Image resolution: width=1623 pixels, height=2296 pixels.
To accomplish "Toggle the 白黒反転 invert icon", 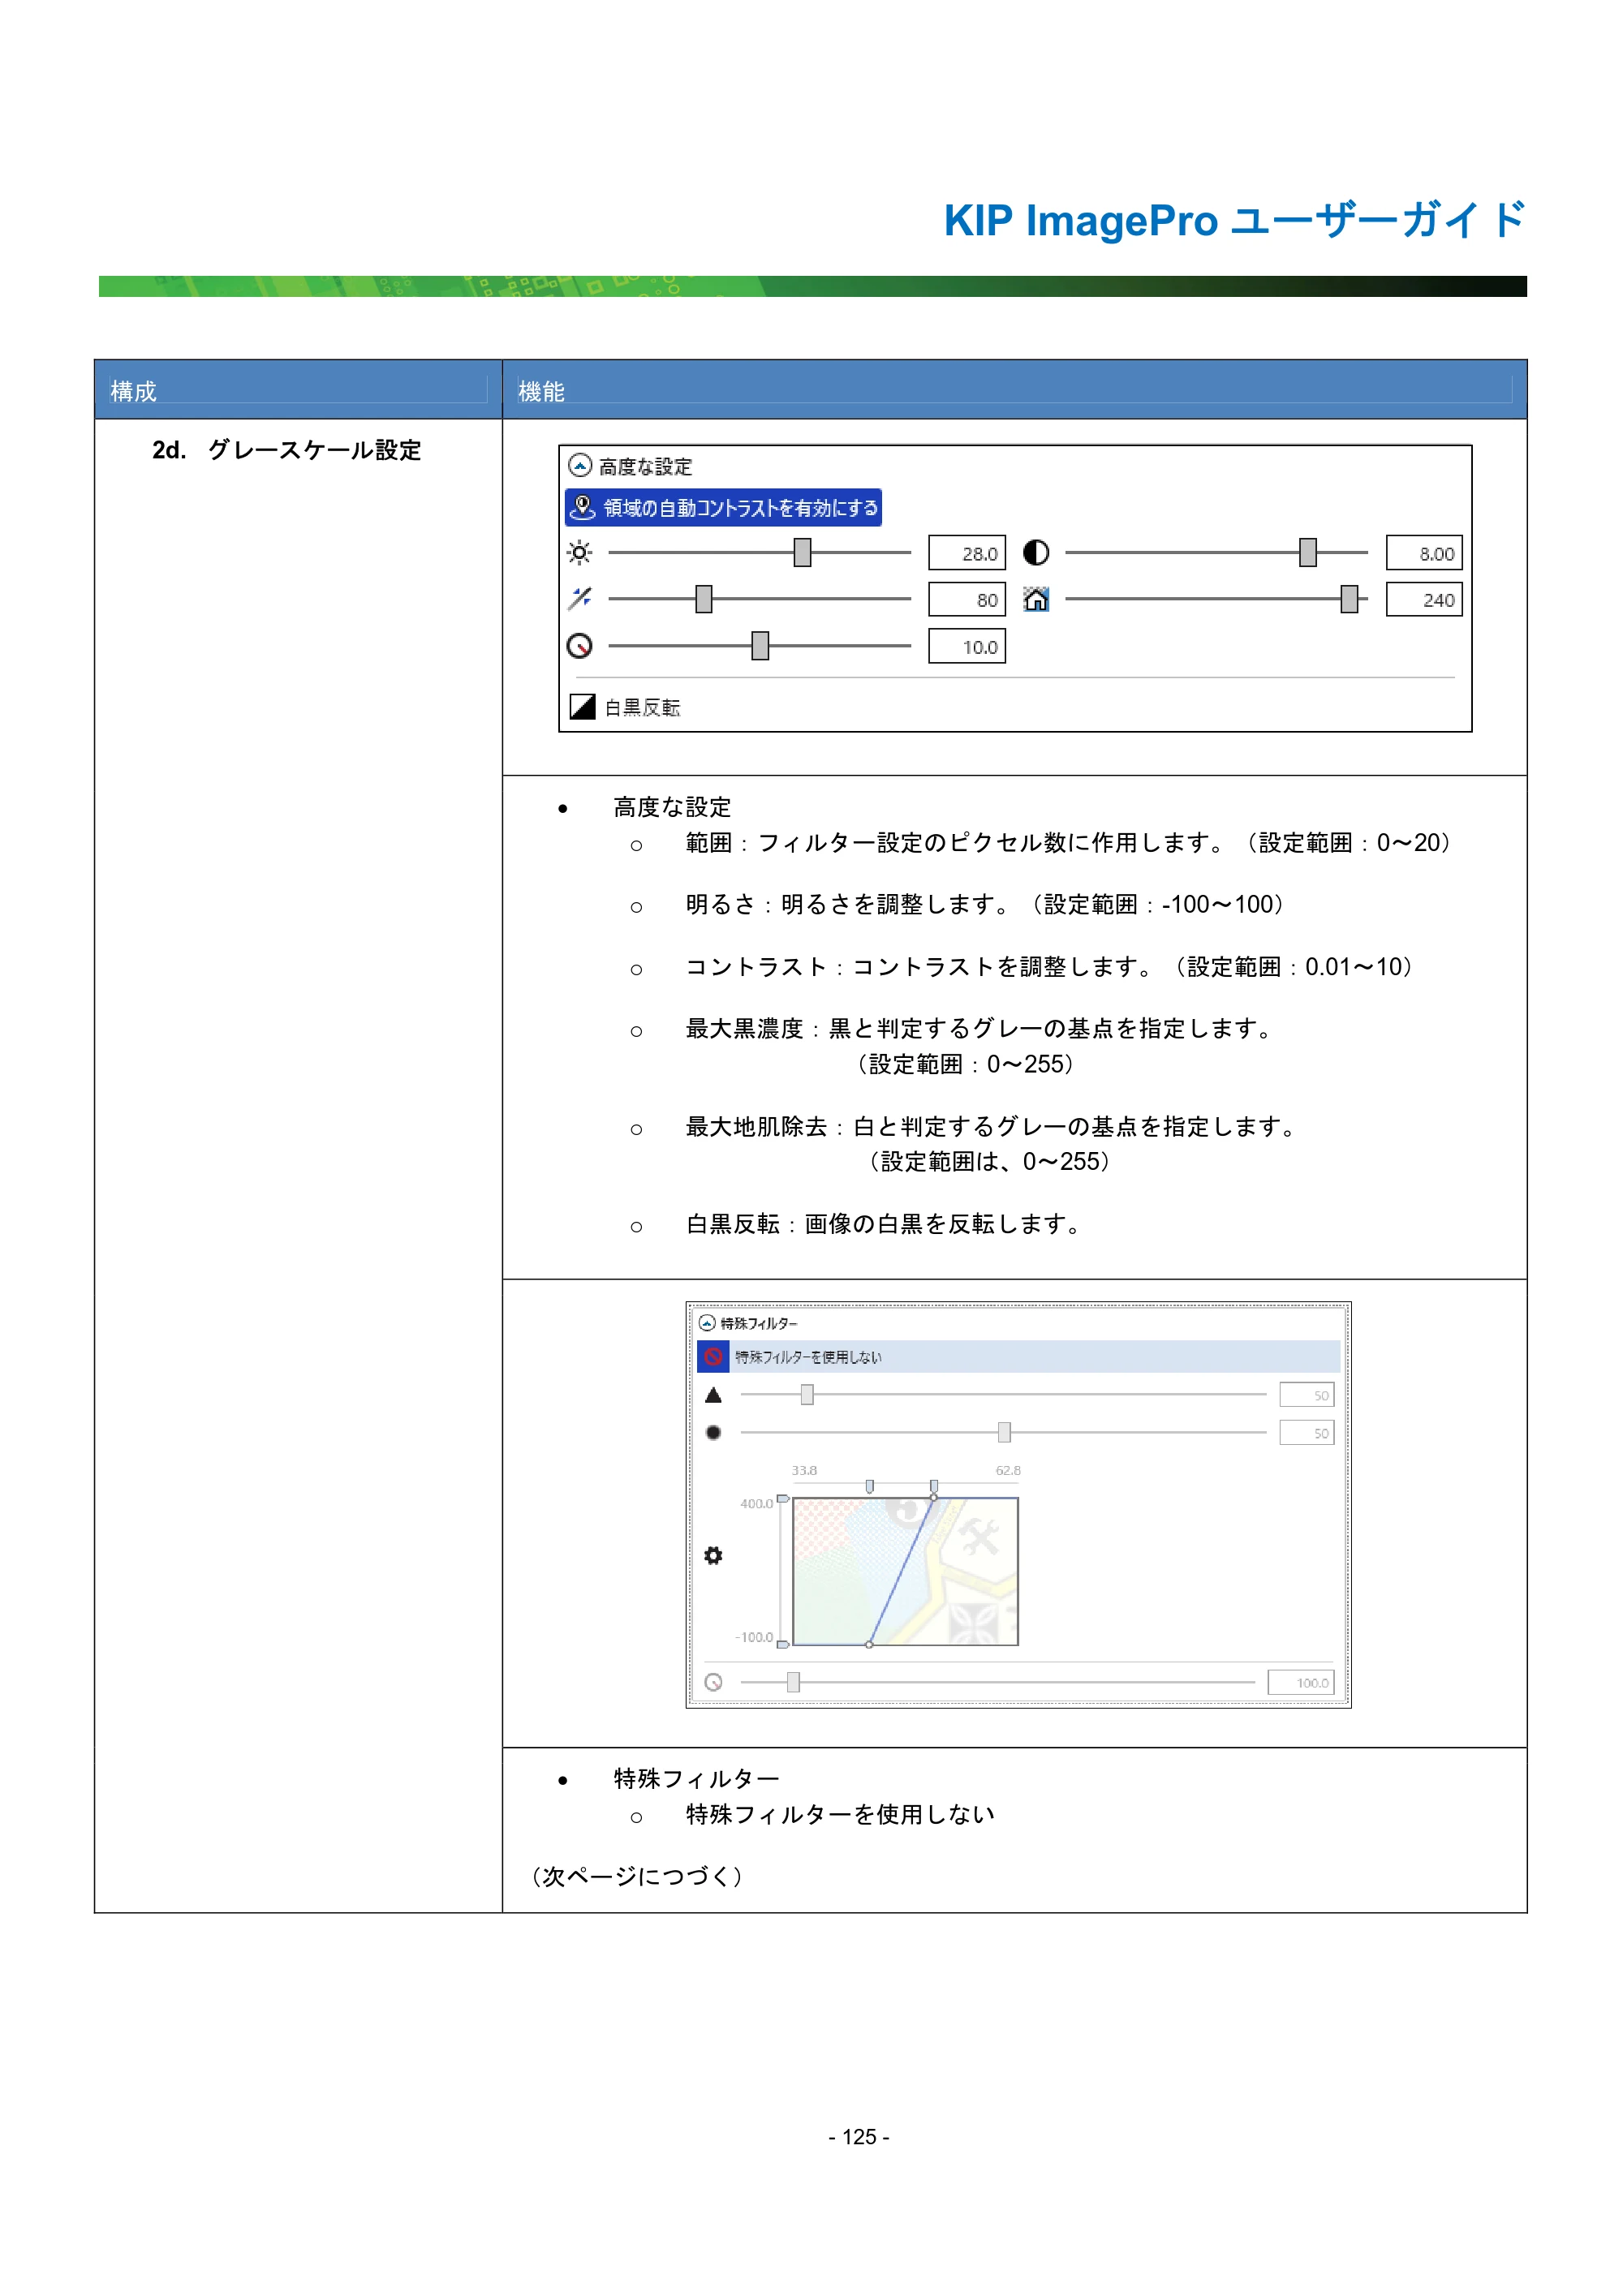I will (582, 707).
